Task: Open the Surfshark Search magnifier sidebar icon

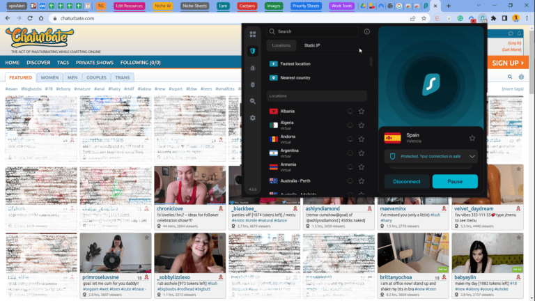Action: [252, 101]
